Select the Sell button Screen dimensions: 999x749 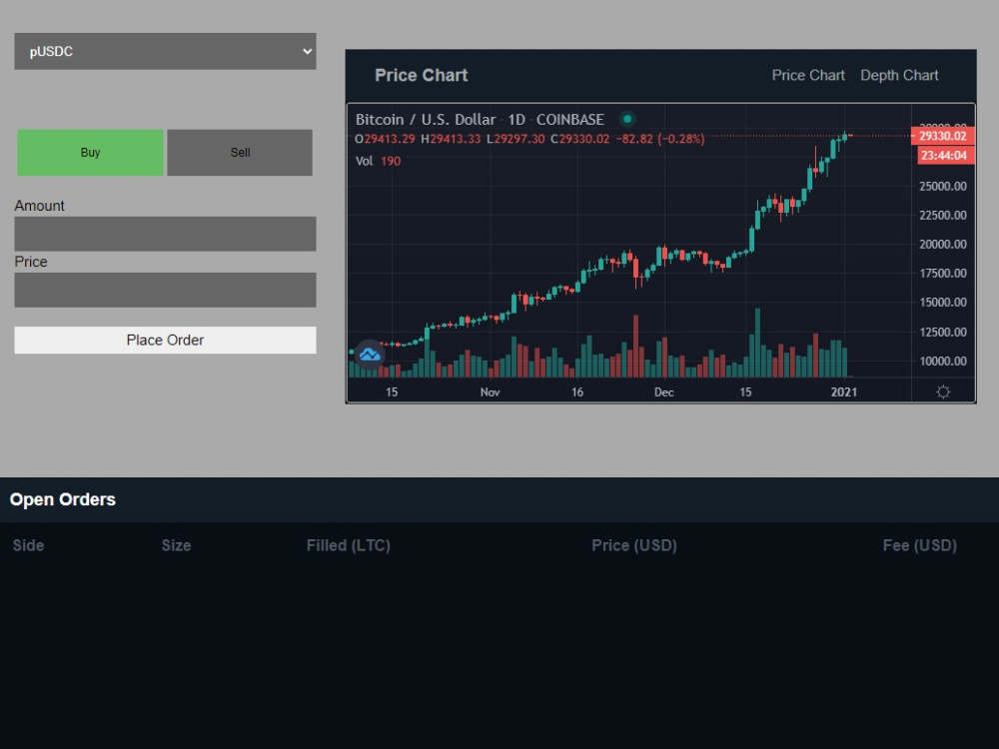[240, 152]
